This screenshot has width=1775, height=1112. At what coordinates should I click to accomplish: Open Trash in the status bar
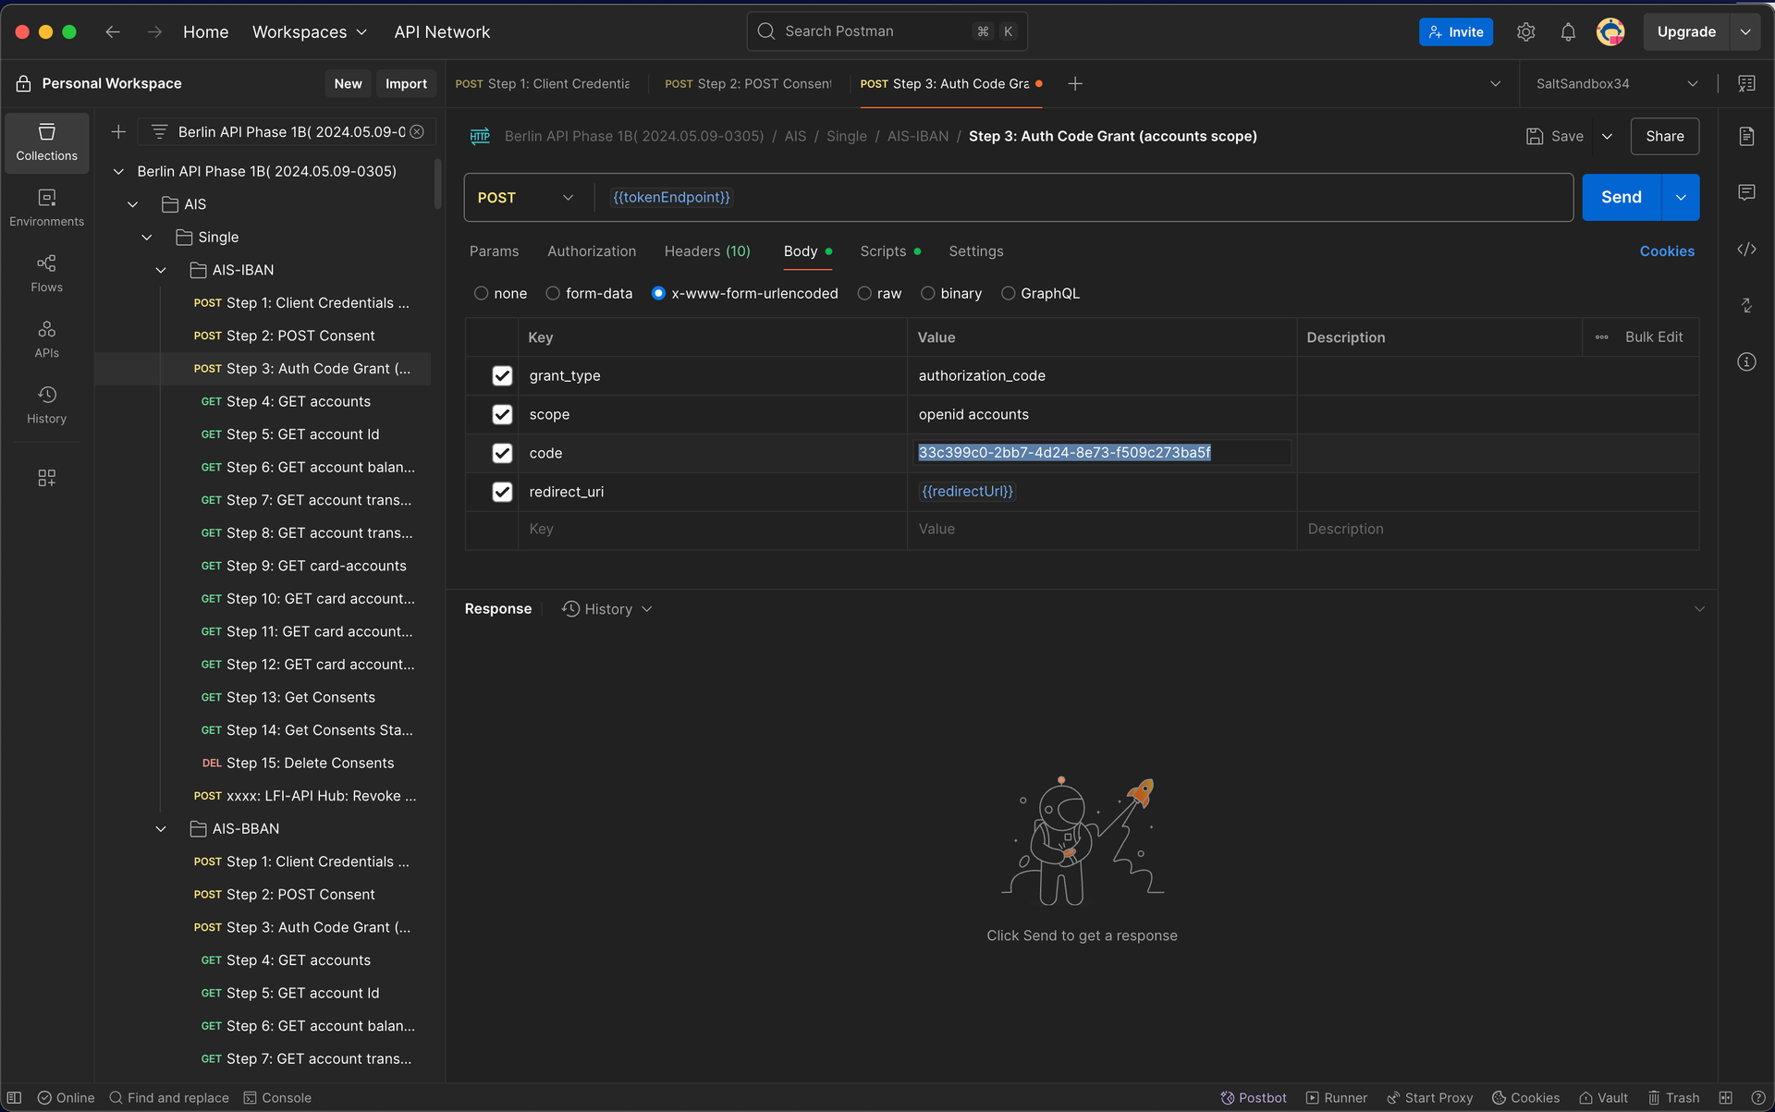1673,1097
